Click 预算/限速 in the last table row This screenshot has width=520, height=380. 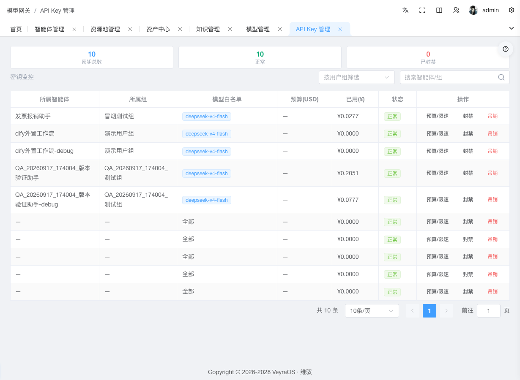pos(438,292)
